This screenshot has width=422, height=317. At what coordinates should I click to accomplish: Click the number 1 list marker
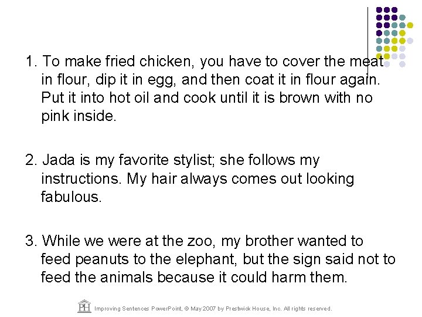click(32, 62)
